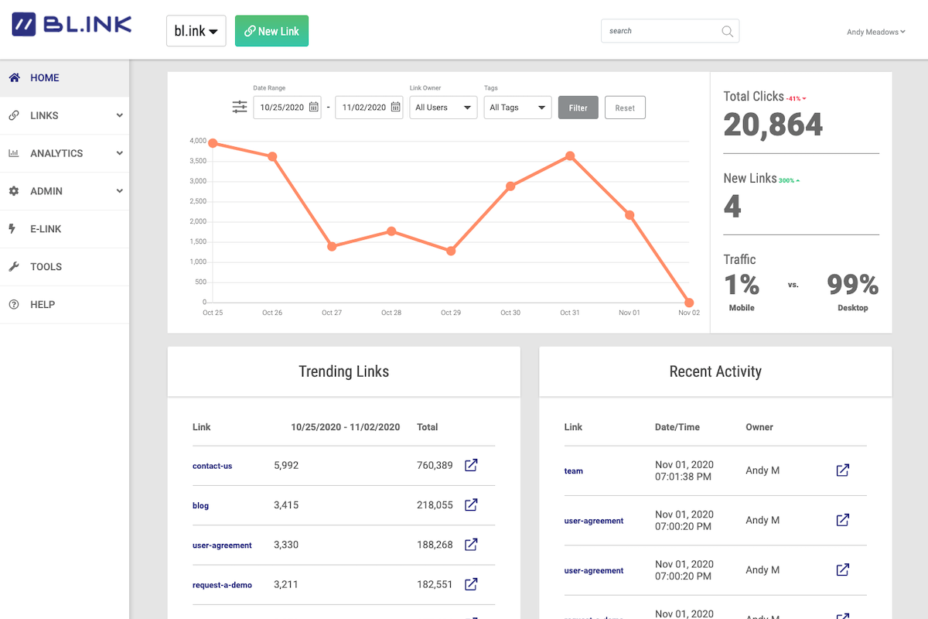This screenshot has width=928, height=619.
Task: Click the green New Link button
Action: click(x=271, y=31)
